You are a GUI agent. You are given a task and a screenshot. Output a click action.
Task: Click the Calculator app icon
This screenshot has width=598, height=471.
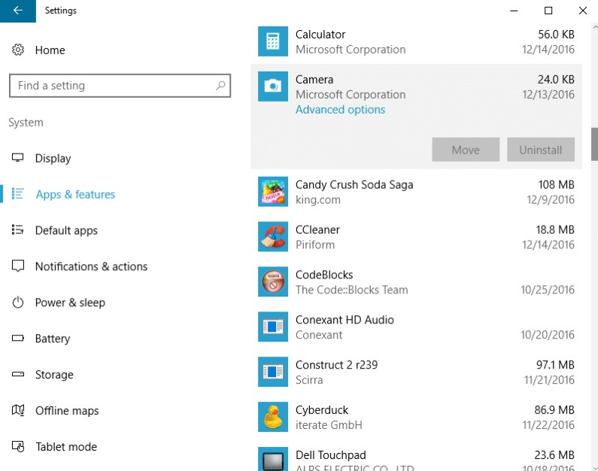[272, 41]
